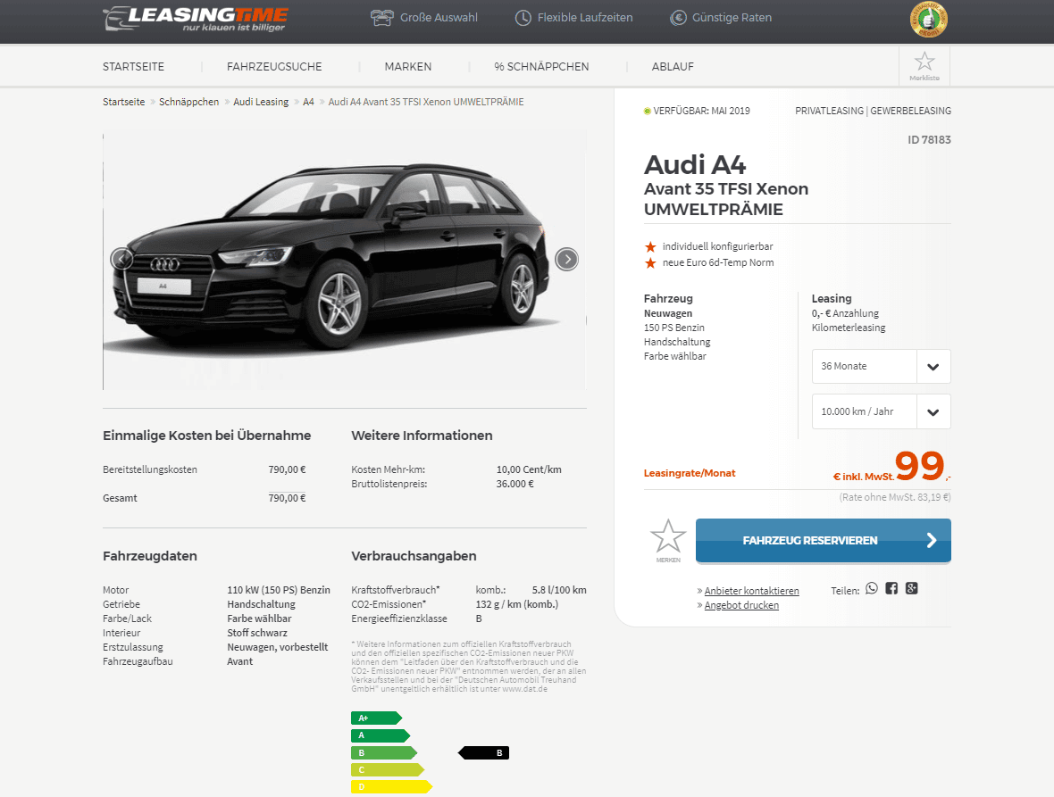
Task: Click the Kilometerleasing text
Action: coord(849,328)
